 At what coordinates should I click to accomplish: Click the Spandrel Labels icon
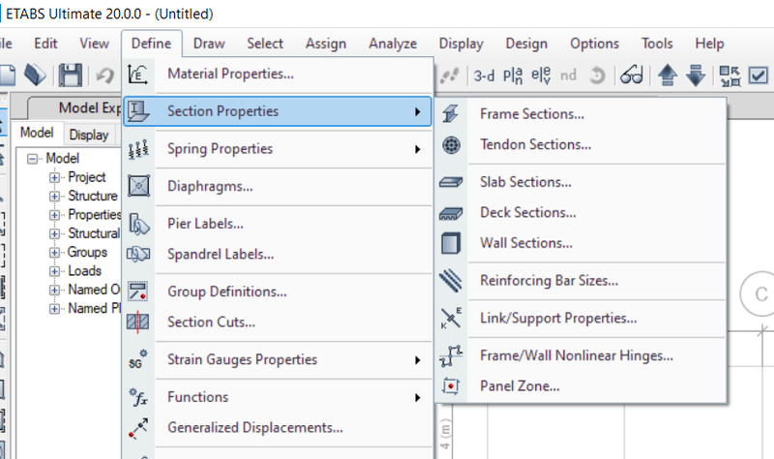click(138, 254)
